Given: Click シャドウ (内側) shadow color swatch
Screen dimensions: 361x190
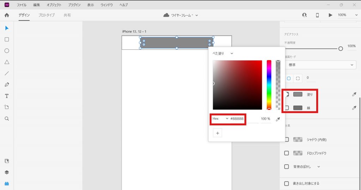Looking at the screenshot, I should tap(298, 139).
